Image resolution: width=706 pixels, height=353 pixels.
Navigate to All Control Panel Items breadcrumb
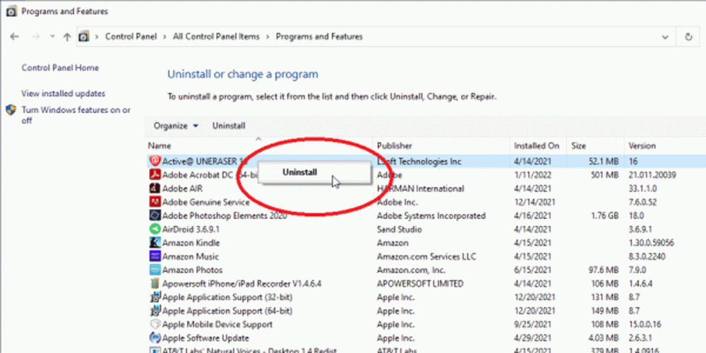coord(216,37)
